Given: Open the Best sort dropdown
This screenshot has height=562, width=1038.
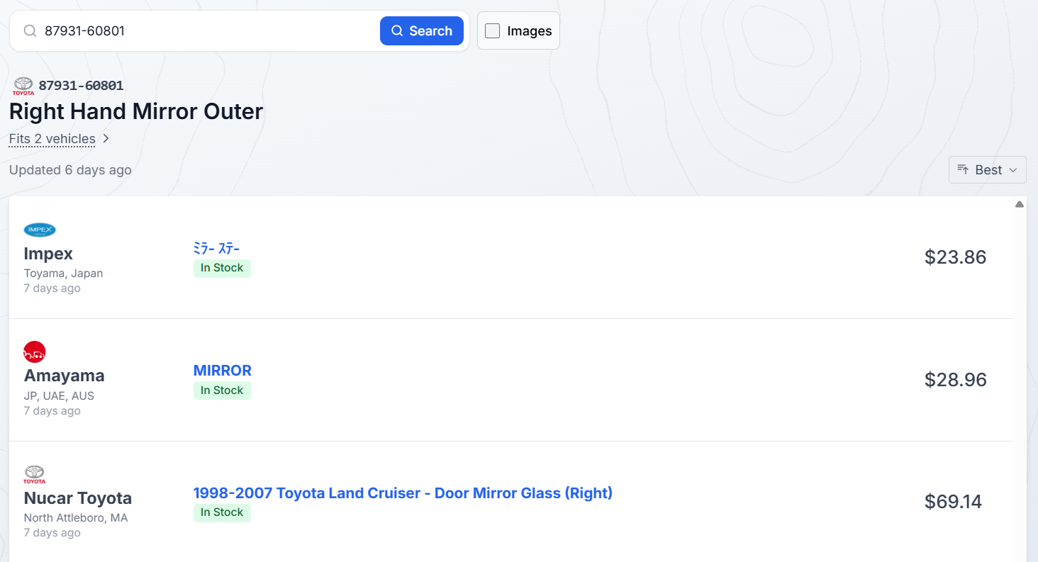Looking at the screenshot, I should coord(988,169).
